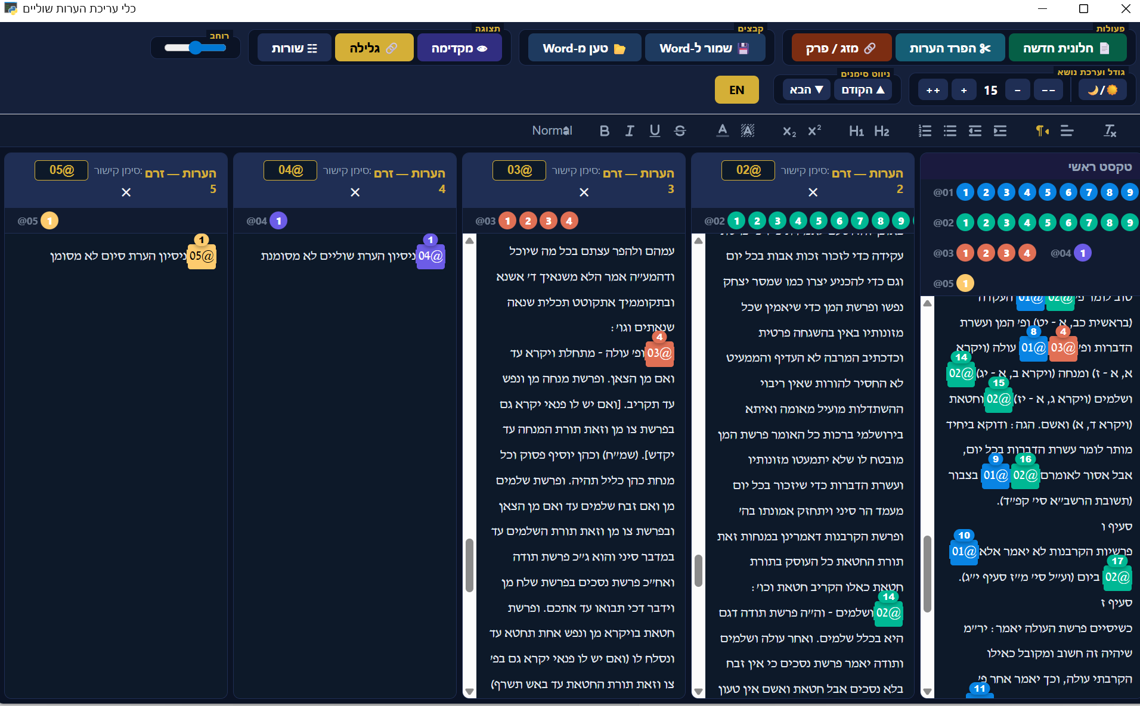Close the 03@ footnote stream panel
The width and height of the screenshot is (1140, 706).
coord(584,192)
